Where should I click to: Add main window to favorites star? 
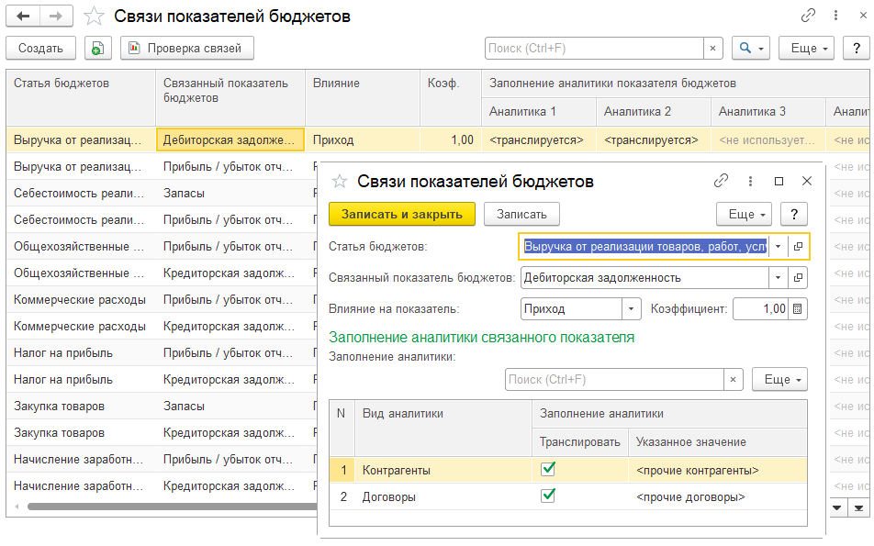pyautogui.click(x=94, y=17)
